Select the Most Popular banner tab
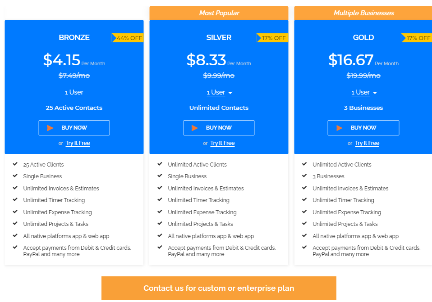432x302 pixels. coord(219,13)
